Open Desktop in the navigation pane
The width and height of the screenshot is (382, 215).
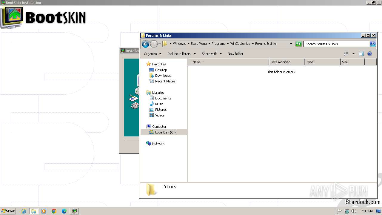161,70
